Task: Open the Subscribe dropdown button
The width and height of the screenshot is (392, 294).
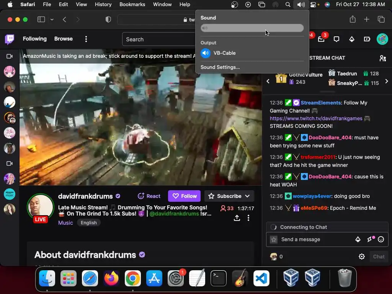Action: pos(229,196)
